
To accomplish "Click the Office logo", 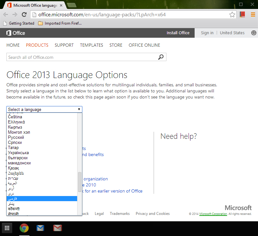I will pyautogui.click(x=16, y=33).
